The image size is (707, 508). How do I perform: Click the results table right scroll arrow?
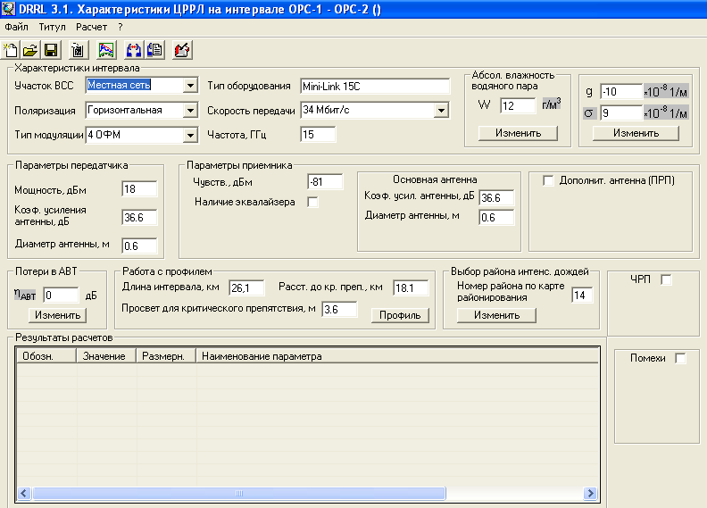pyautogui.click(x=590, y=494)
